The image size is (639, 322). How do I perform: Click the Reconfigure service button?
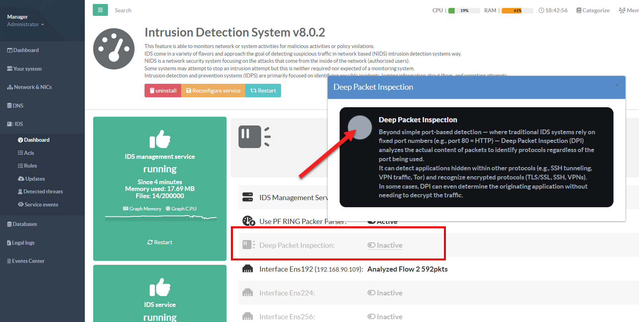tap(213, 91)
